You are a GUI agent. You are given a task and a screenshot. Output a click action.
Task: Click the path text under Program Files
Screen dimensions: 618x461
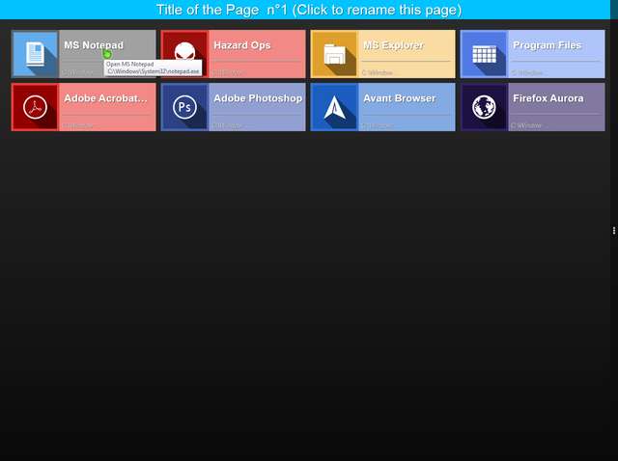[x=530, y=73]
